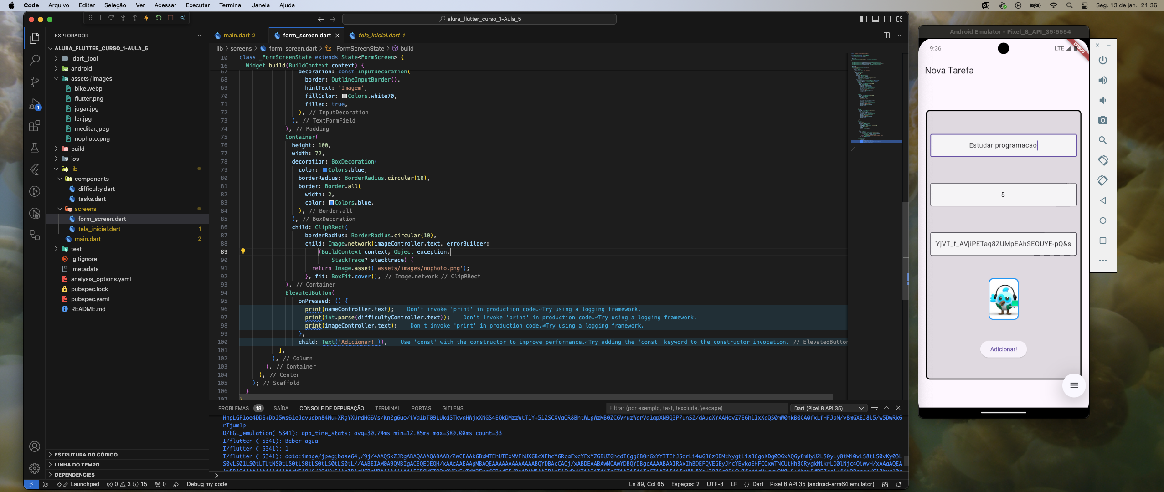
Task: Click macOS menu bar Arquivo item
Action: 58,5
